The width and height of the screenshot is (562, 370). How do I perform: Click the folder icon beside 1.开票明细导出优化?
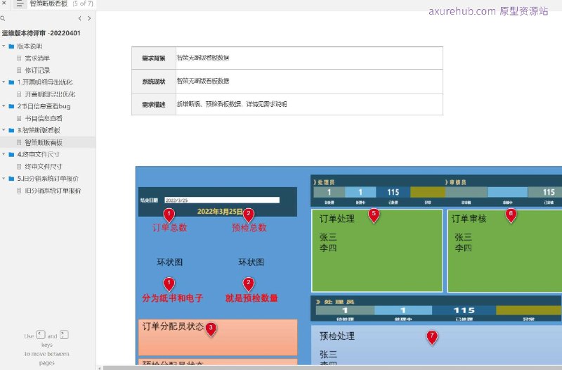coord(11,82)
